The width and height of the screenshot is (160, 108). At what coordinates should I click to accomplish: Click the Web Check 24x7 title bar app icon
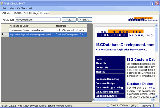pos(2,3)
